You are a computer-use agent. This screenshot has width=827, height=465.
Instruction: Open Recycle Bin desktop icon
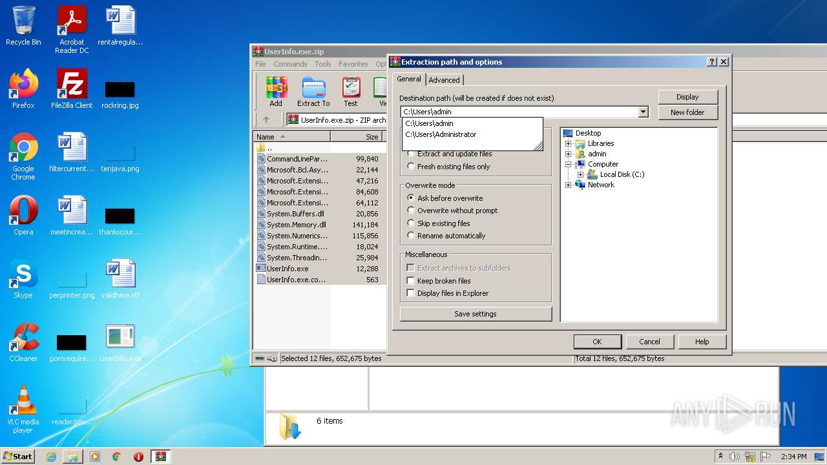click(x=23, y=26)
